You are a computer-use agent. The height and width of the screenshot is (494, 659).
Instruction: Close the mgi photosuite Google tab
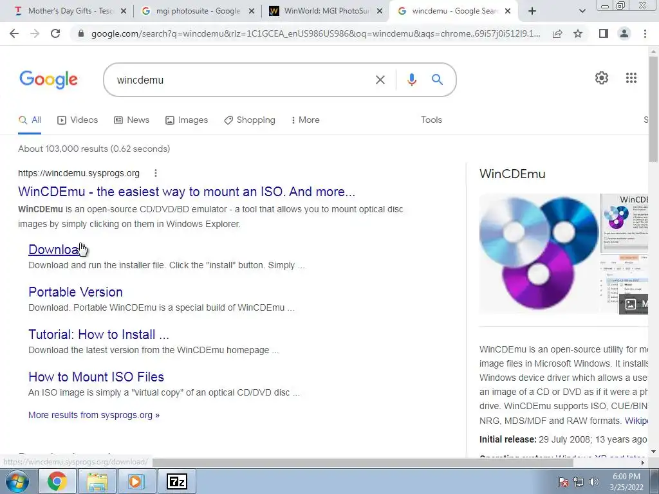point(252,11)
